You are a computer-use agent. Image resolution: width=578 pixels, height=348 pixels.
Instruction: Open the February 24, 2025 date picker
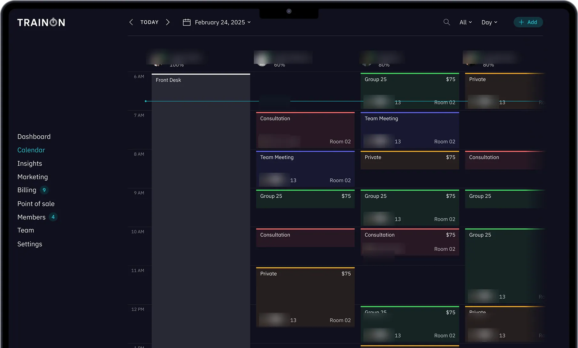pyautogui.click(x=223, y=22)
